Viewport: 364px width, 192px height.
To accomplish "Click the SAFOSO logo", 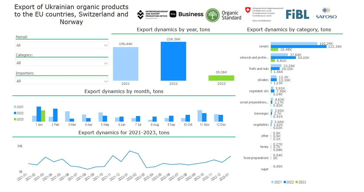I will click(326, 14).
